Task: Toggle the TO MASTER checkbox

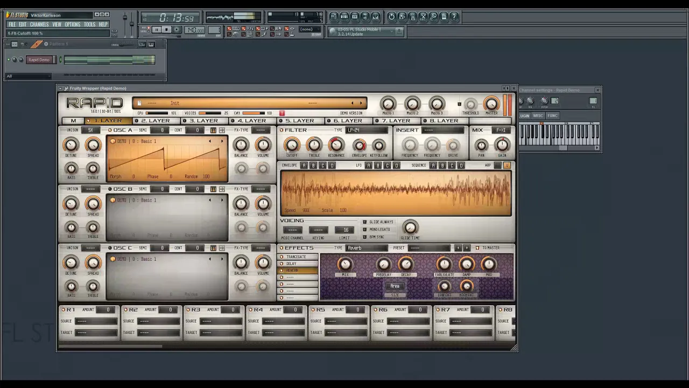Action: point(477,248)
